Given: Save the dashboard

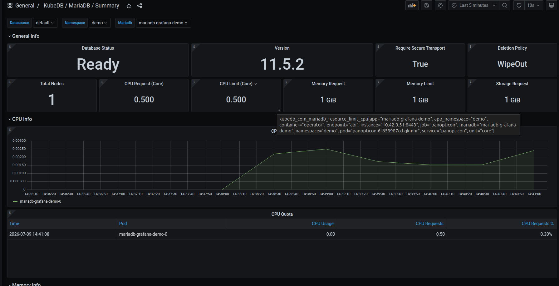Looking at the screenshot, I should click(427, 5).
